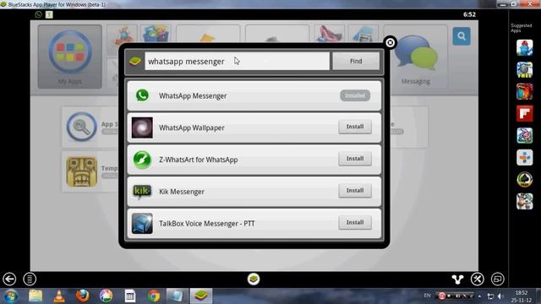Click the Android back arrow button
541x304 pixels.
pyautogui.click(x=9, y=279)
